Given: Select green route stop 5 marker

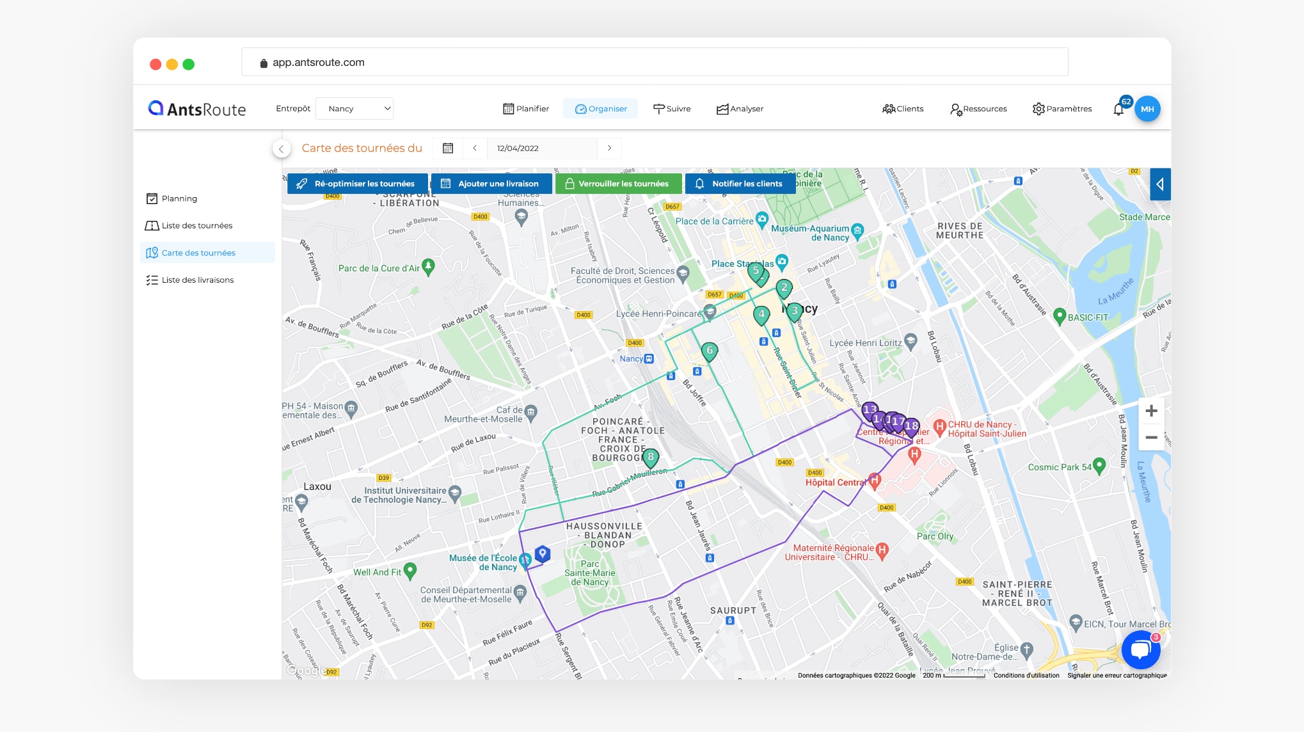Looking at the screenshot, I should [x=756, y=272].
